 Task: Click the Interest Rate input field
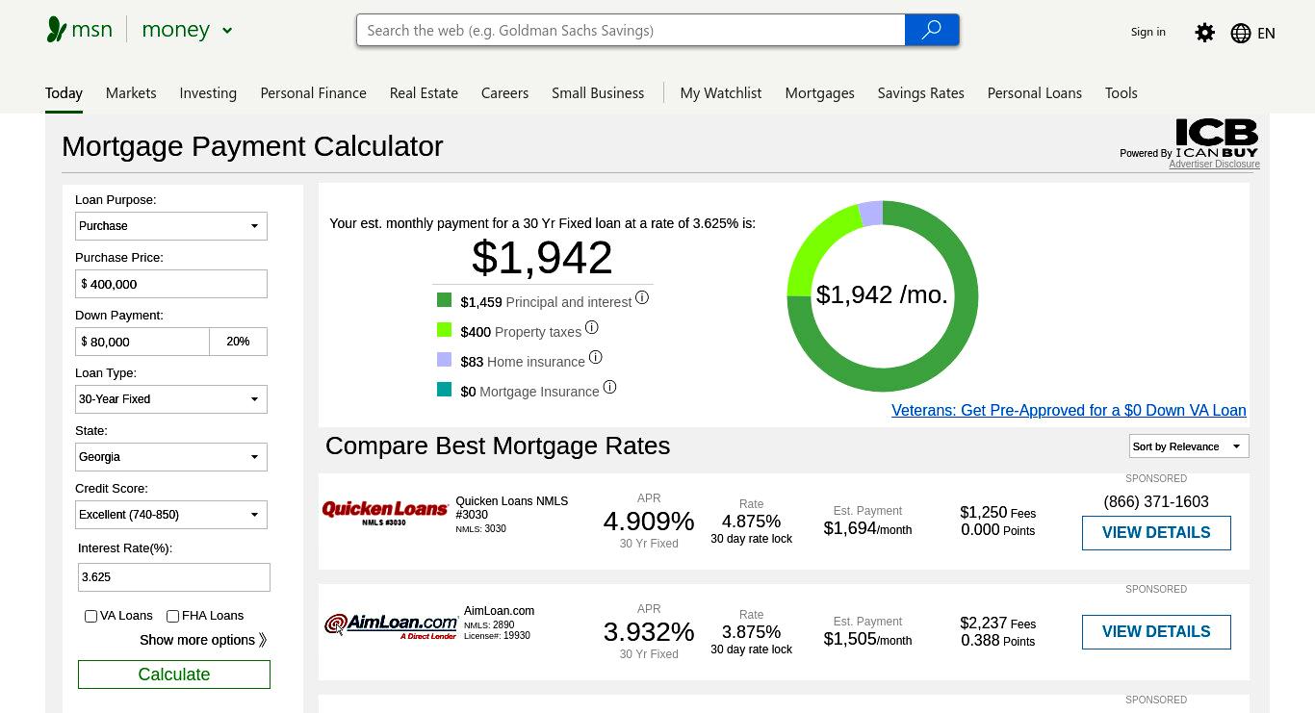[x=174, y=577]
